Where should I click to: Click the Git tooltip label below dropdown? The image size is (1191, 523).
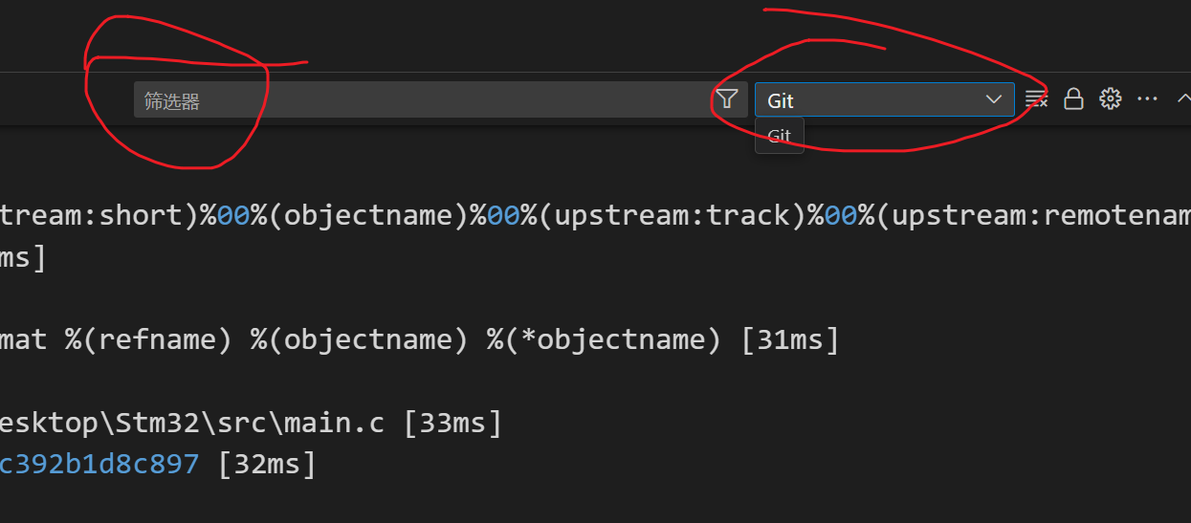(x=780, y=136)
